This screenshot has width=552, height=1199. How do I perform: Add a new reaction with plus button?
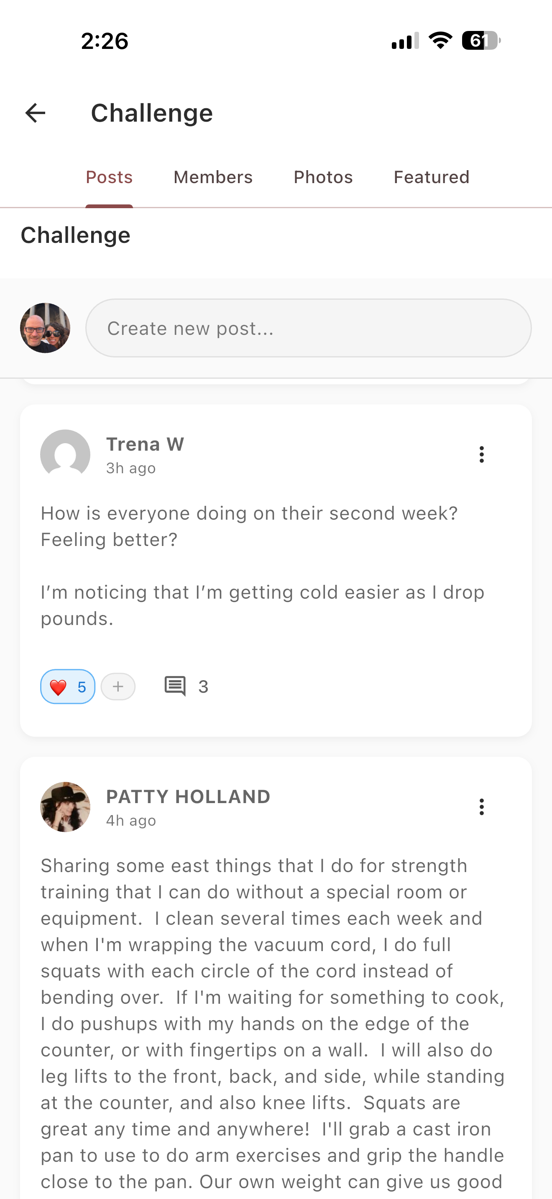[x=118, y=686]
